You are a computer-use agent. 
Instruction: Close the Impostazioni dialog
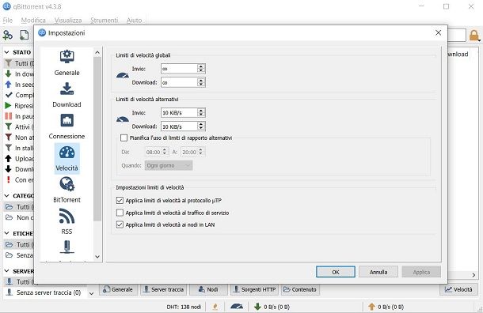[x=439, y=32]
